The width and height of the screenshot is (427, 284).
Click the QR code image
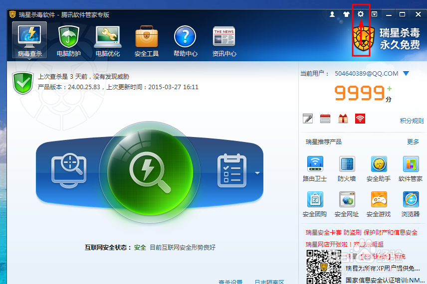tap(324, 267)
